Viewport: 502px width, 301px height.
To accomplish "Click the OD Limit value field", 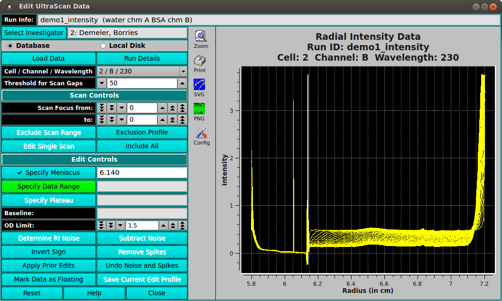I will 142,226.
